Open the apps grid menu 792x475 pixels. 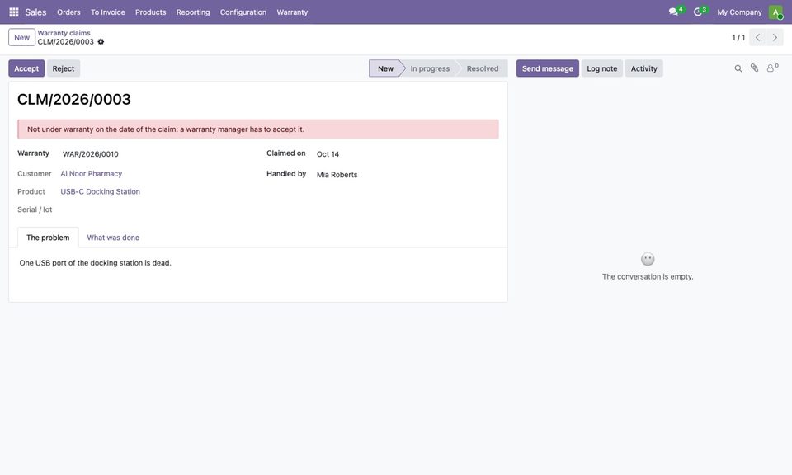click(x=14, y=12)
